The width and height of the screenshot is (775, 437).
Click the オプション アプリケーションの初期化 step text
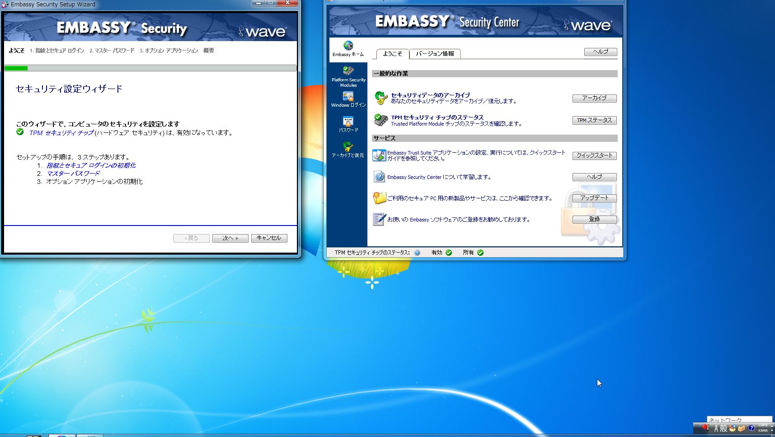[x=94, y=182]
